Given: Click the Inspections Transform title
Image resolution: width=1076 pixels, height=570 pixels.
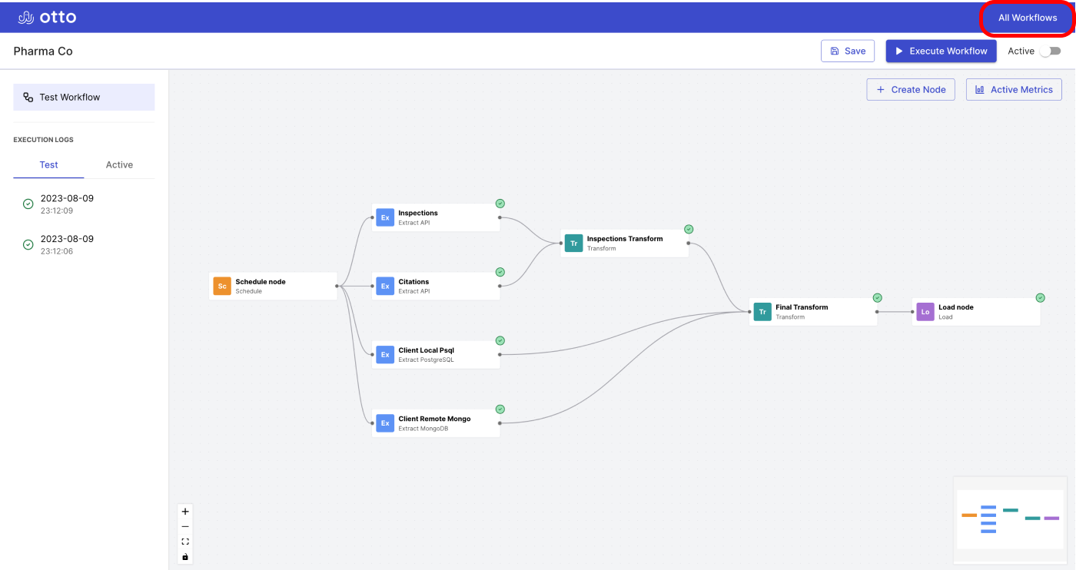Looking at the screenshot, I should pos(625,238).
